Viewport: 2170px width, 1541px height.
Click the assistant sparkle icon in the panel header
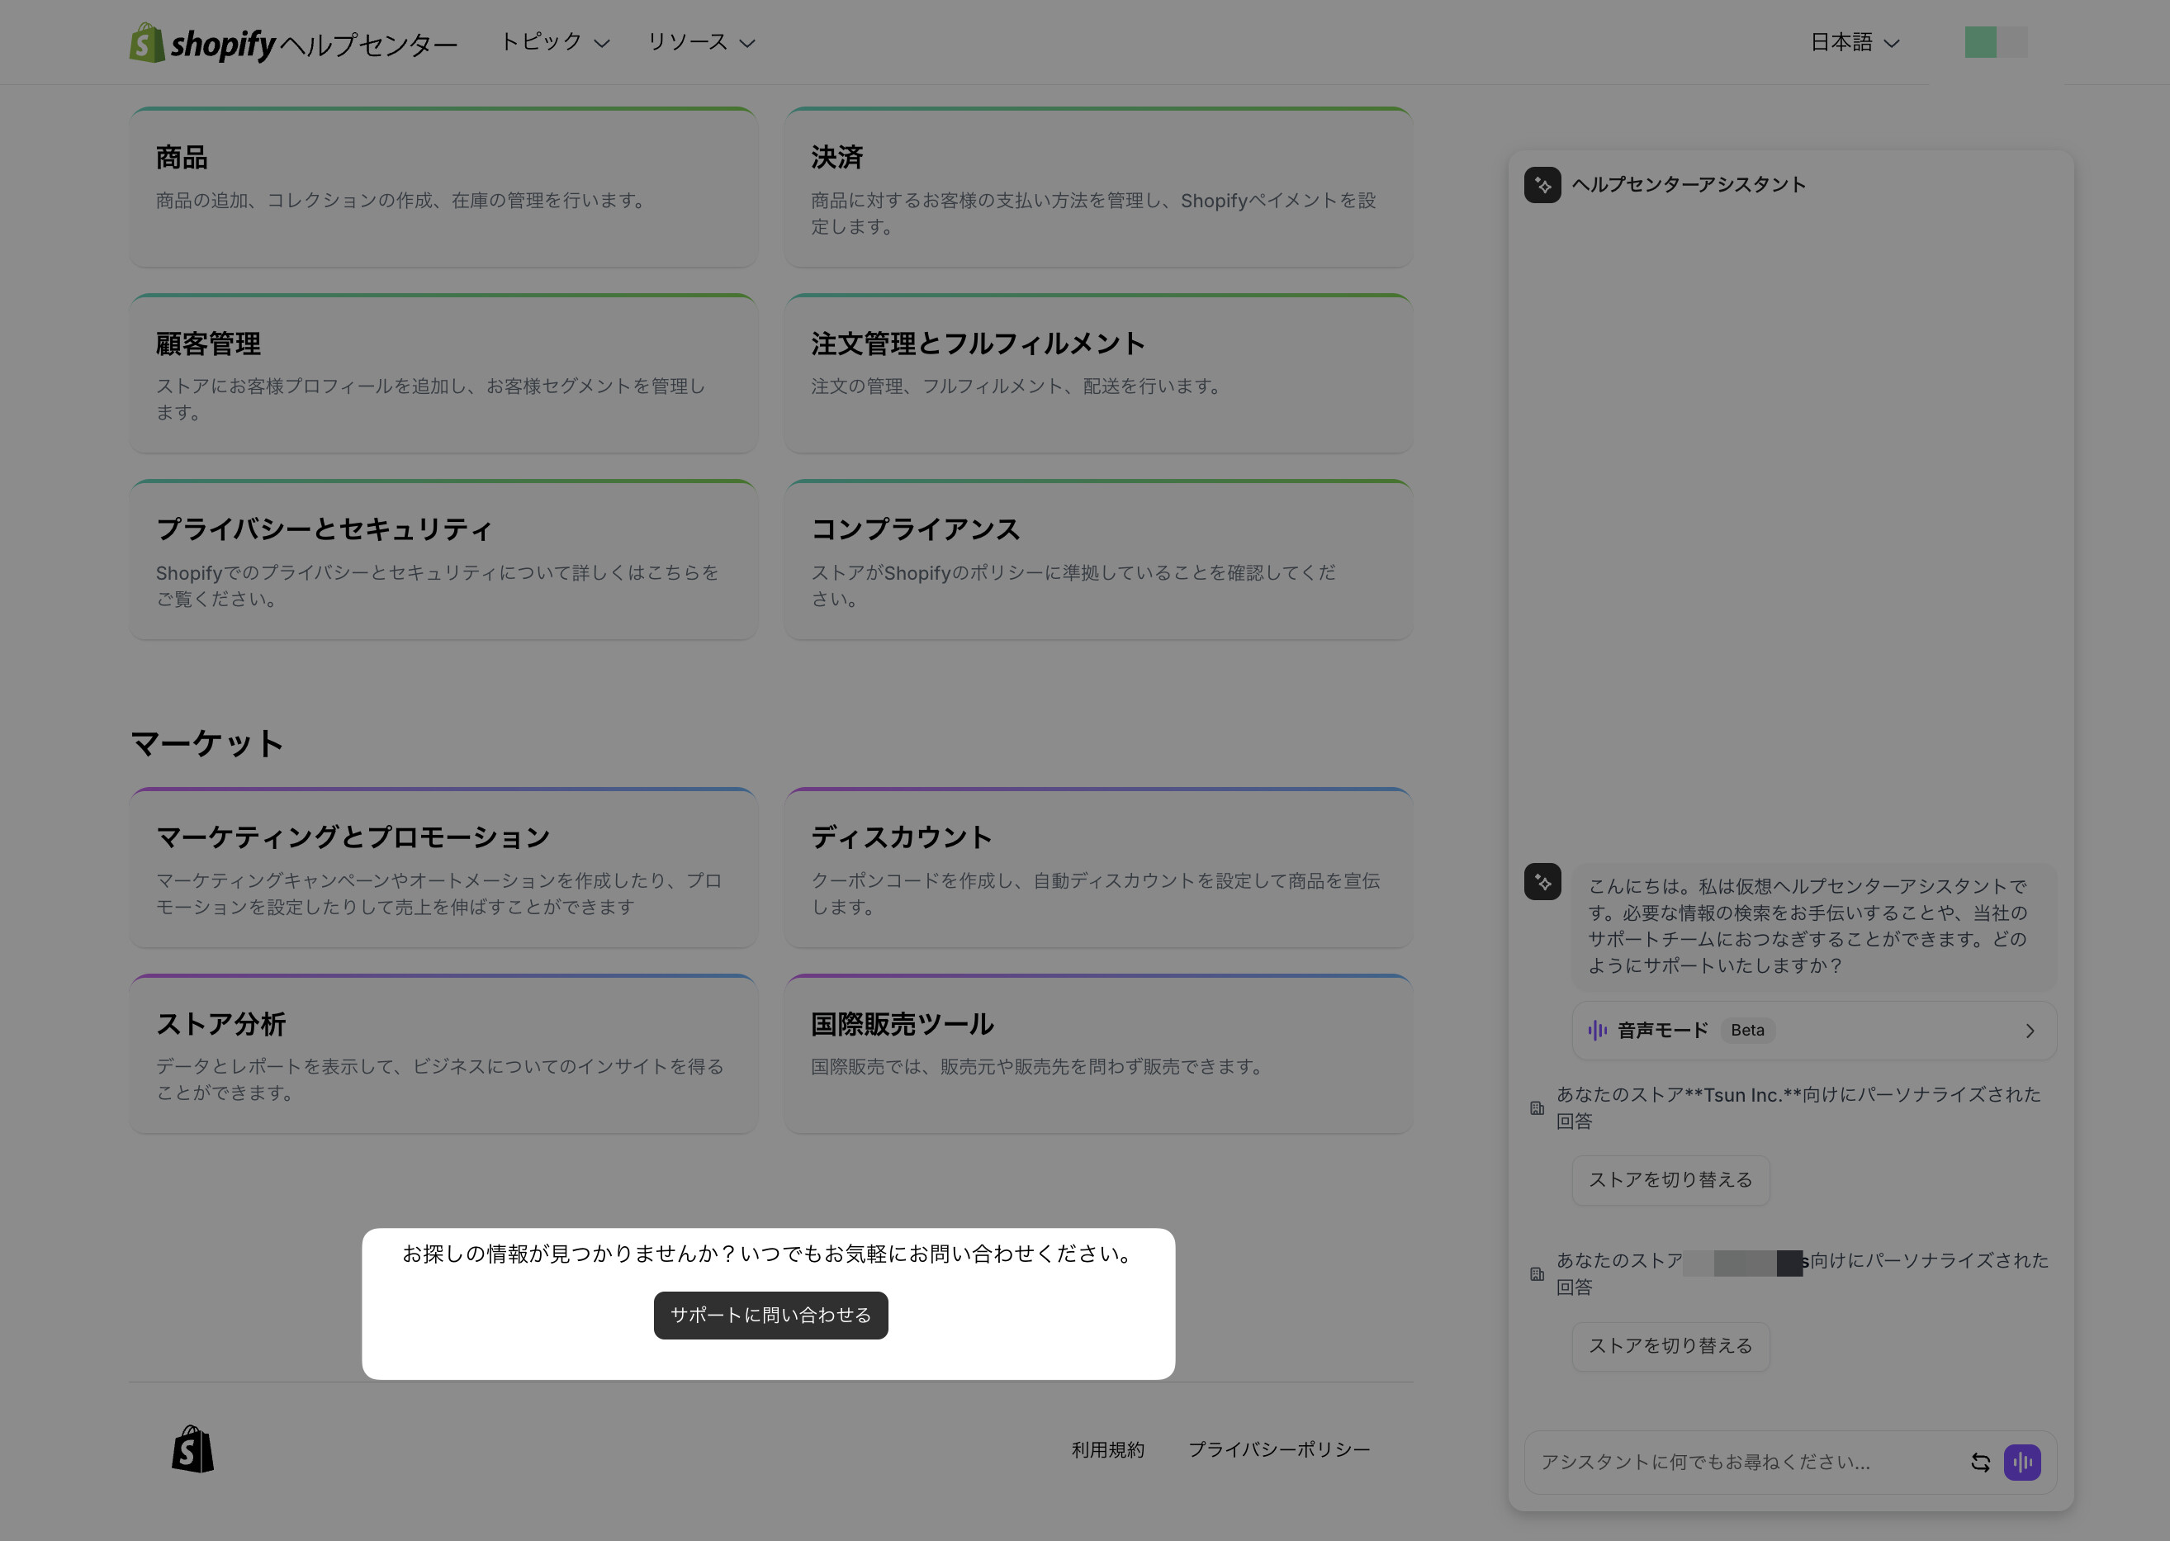(1542, 185)
